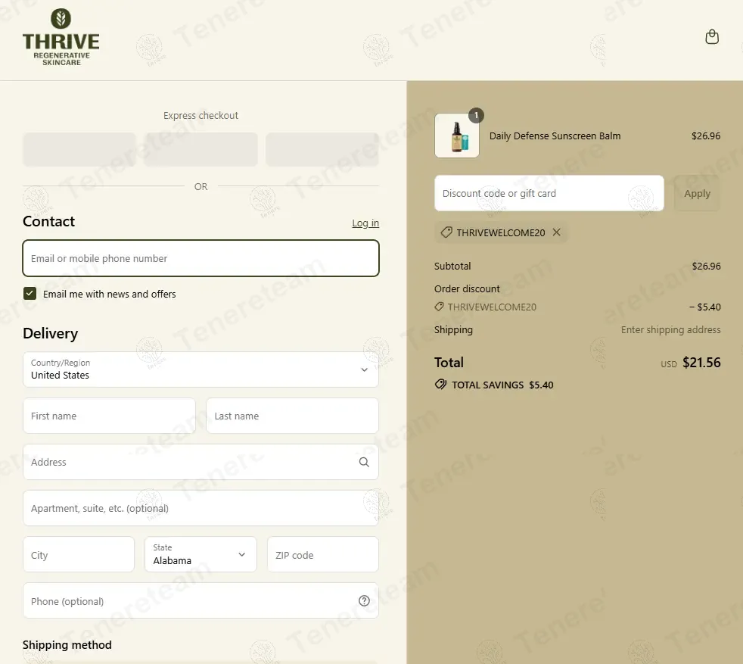The height and width of the screenshot is (664, 743).
Task: Focus the Discount code or gift card field
Action: [x=549, y=194]
